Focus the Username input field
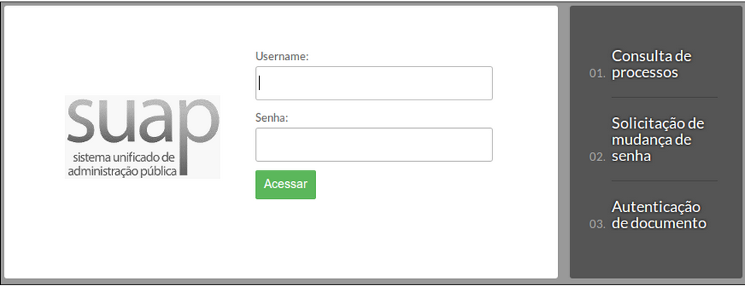 [x=374, y=83]
